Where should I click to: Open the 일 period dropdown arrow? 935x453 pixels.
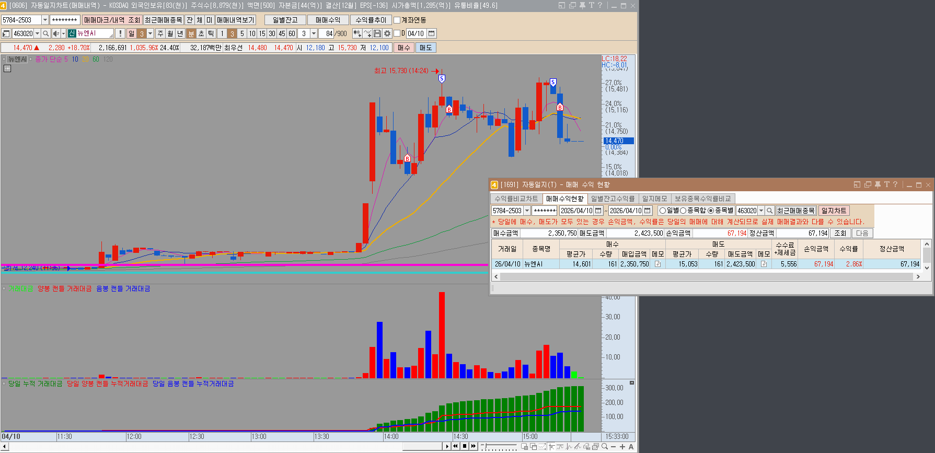[150, 33]
